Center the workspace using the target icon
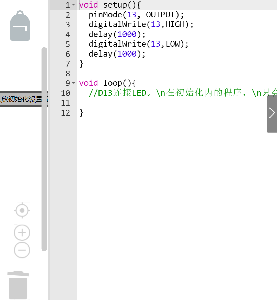The image size is (277, 300). [22, 211]
